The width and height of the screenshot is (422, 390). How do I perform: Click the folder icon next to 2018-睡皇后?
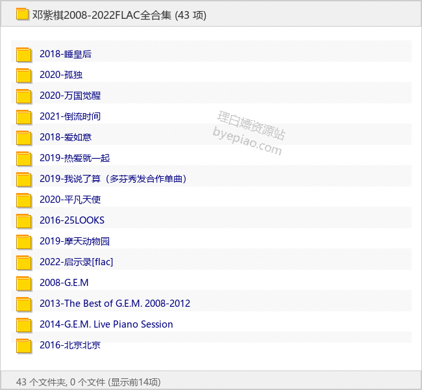(x=24, y=55)
